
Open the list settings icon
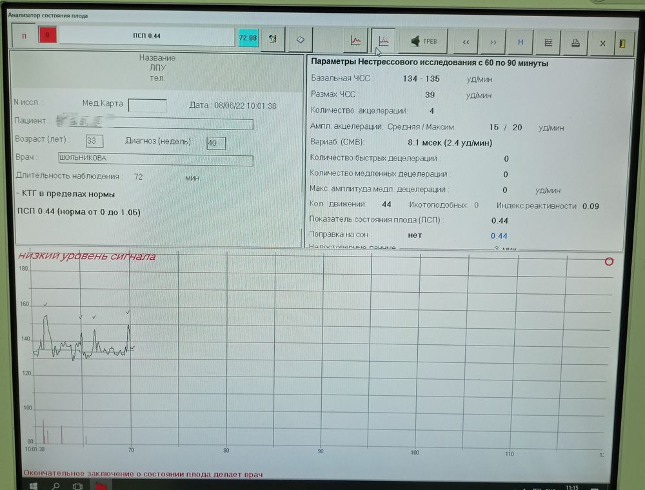[x=548, y=43]
